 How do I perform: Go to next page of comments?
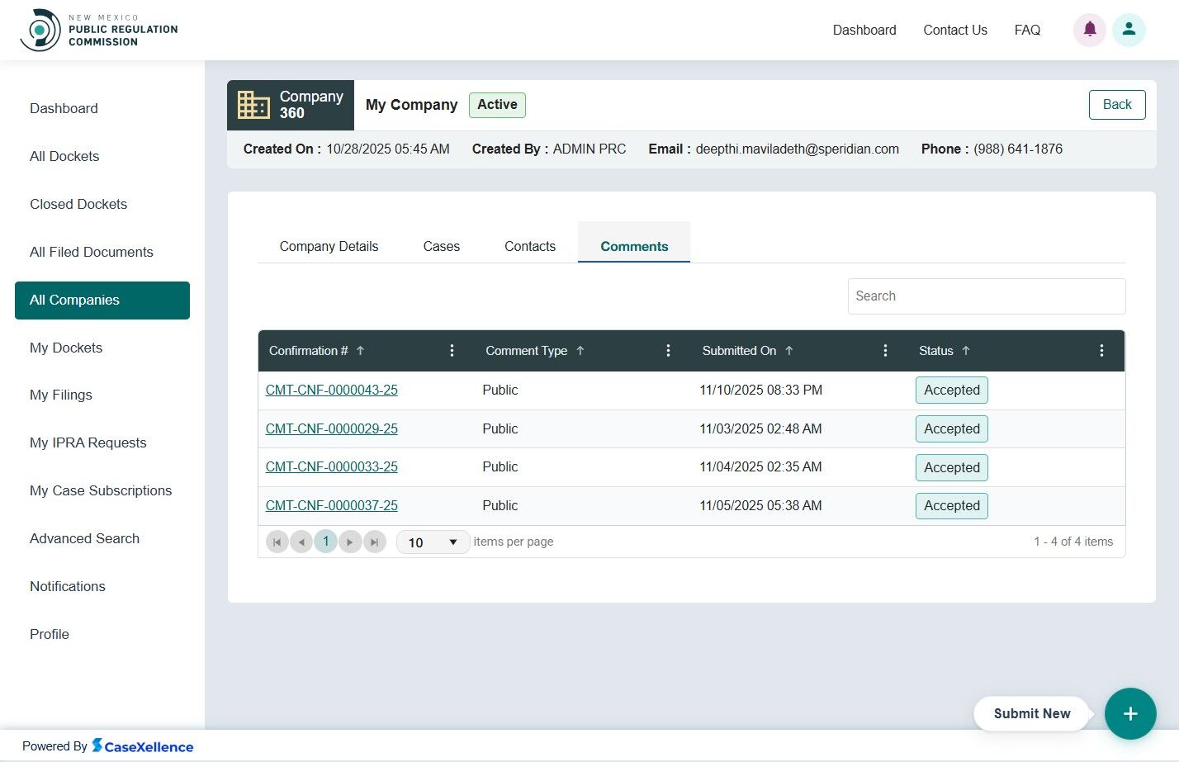click(350, 542)
